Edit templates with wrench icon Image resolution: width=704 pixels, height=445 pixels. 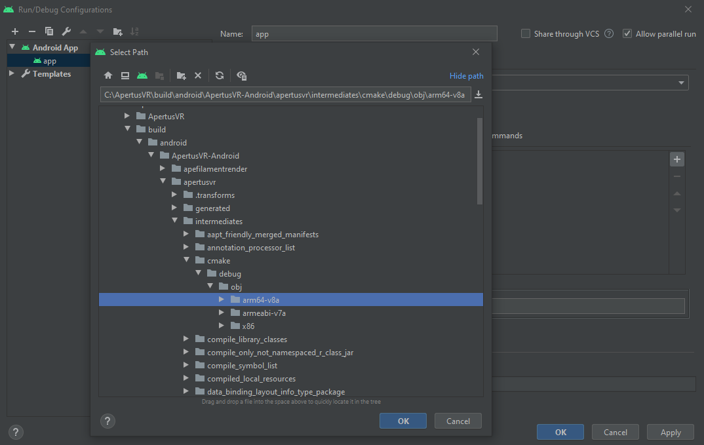pos(66,31)
